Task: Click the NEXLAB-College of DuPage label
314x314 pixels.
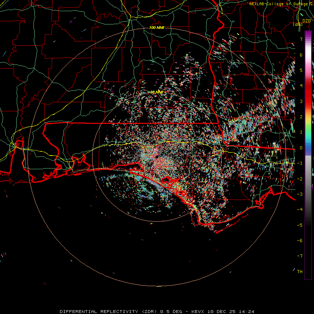Action: (x=280, y=4)
